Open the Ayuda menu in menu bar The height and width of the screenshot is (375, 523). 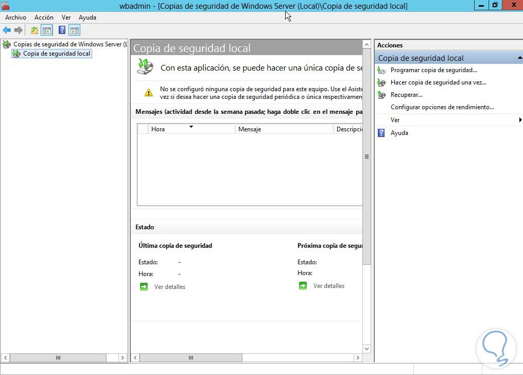(88, 18)
